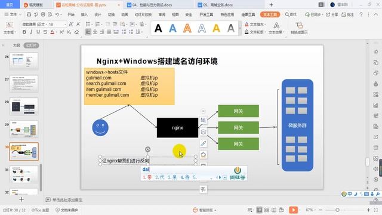Click the add new slide plus button
Image resolution: width=382 pixels, height=215 pixels.
[21, 199]
